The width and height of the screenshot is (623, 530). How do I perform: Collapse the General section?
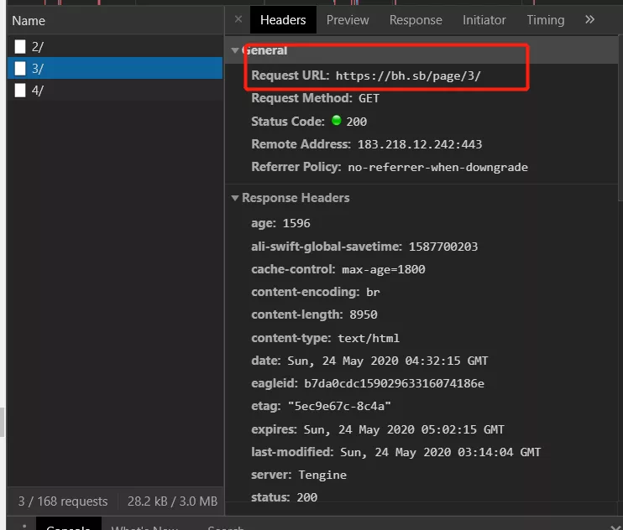coord(236,51)
